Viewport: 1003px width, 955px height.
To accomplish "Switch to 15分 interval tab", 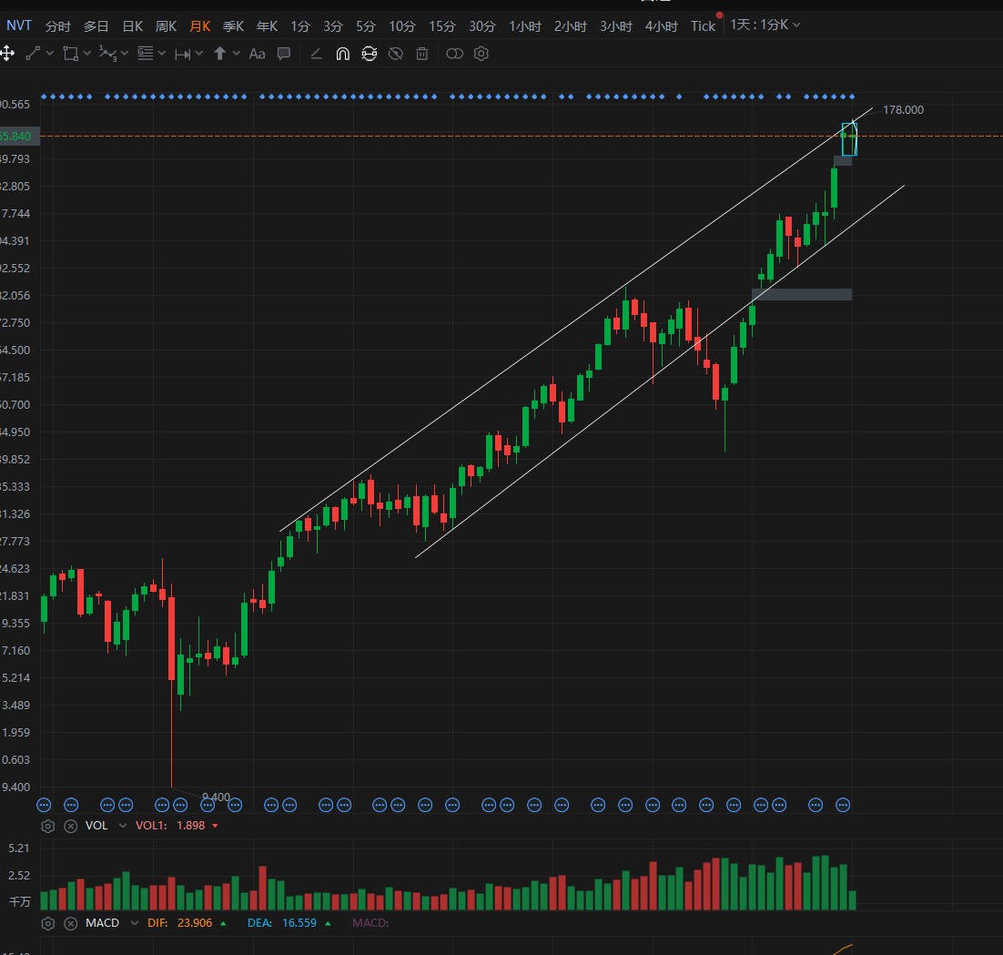I will [x=442, y=26].
